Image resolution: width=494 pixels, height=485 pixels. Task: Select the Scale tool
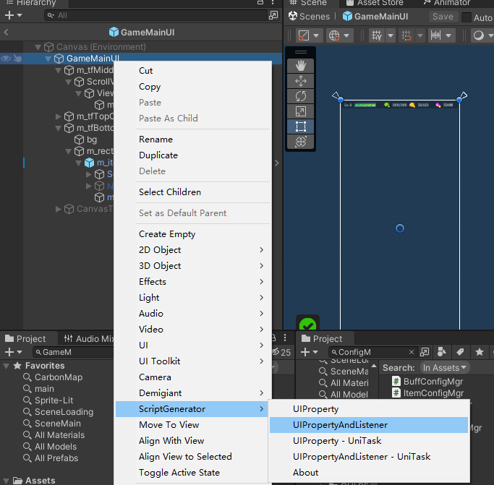tap(301, 111)
